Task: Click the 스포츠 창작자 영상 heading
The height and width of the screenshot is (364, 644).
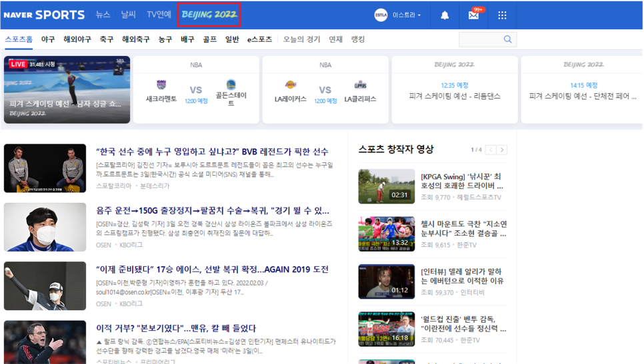Action: click(x=396, y=149)
